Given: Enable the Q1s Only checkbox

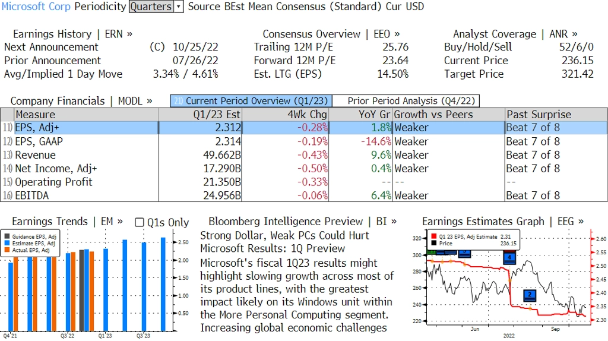Looking at the screenshot, I should pos(139,222).
